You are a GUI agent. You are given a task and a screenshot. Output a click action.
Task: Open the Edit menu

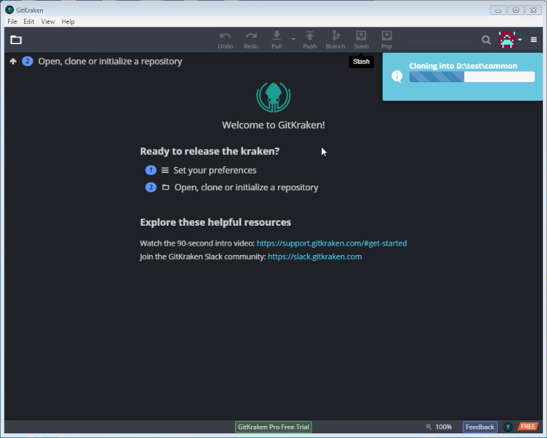(29, 21)
